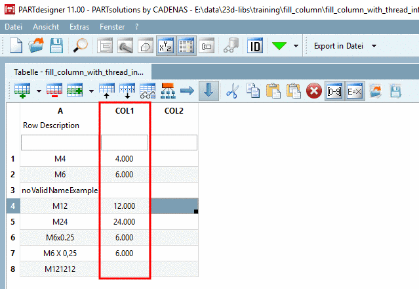Click the 24.000 value cell
419x289 pixels.
click(x=124, y=222)
